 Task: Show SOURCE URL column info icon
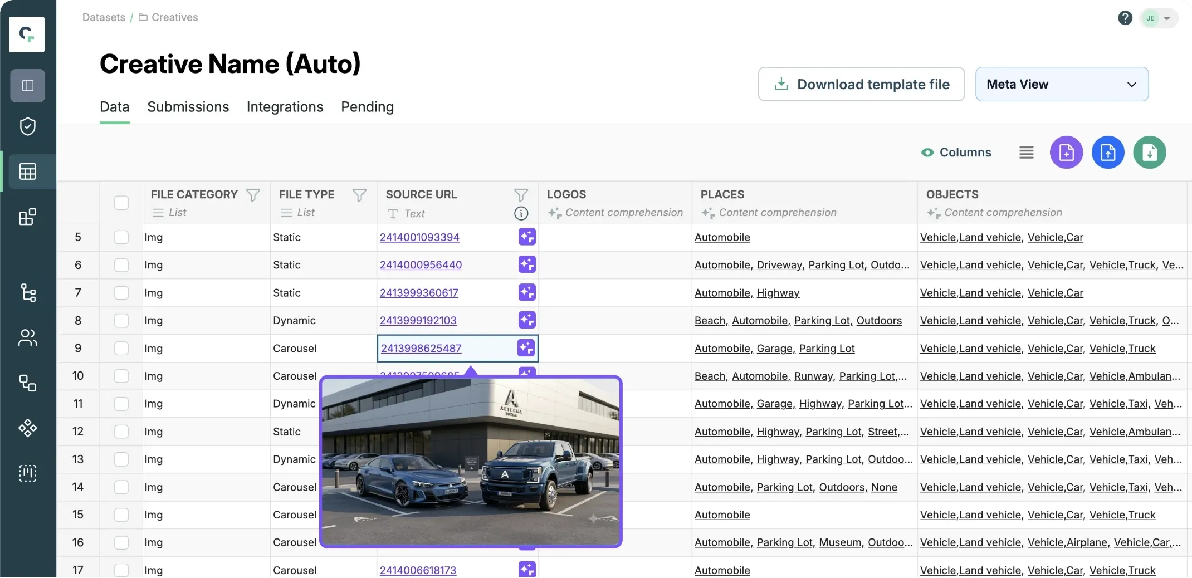521,213
